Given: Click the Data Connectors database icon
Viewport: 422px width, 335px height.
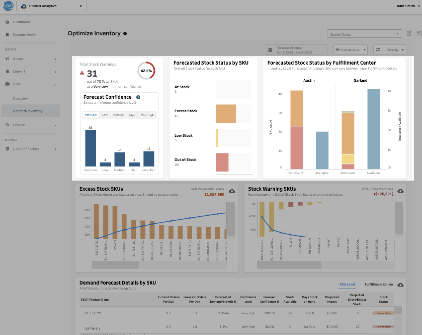Looking at the screenshot, I should pos(7,149).
